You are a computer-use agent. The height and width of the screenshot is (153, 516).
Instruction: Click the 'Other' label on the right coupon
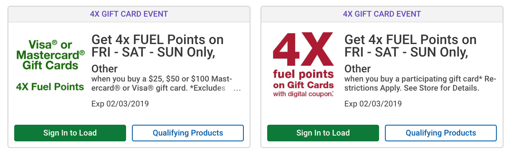357,69
